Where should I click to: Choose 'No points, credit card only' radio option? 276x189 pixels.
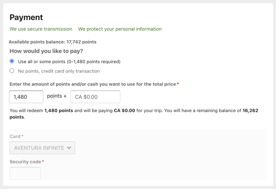[12, 71]
